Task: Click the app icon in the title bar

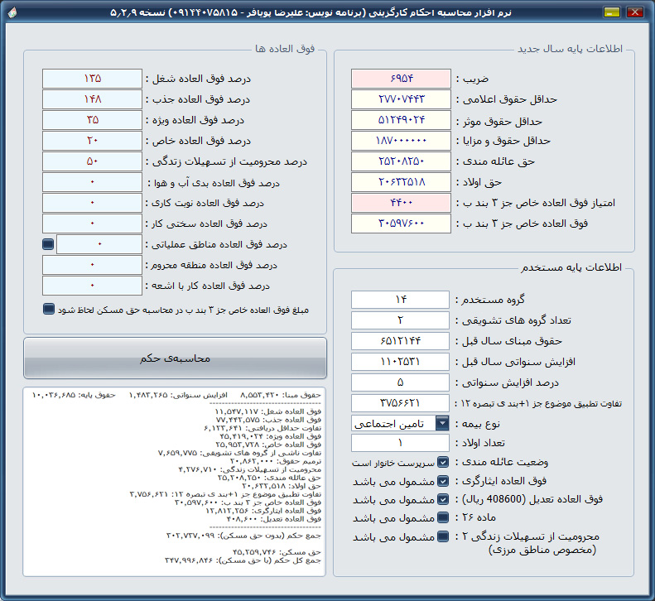Action: [12, 12]
